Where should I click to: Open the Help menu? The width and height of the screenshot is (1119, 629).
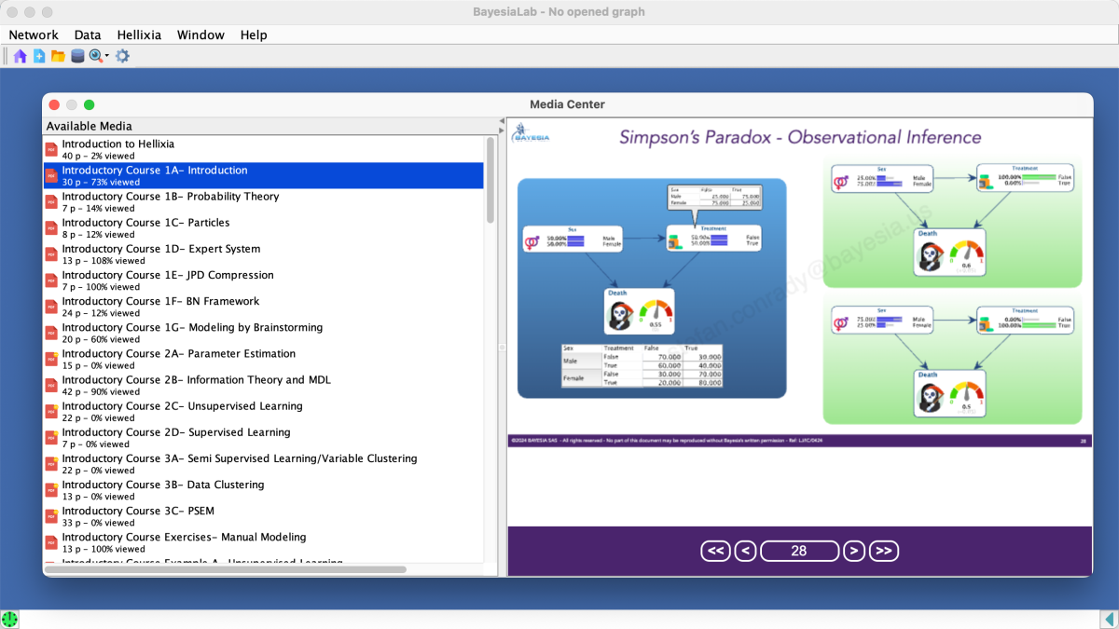point(254,34)
